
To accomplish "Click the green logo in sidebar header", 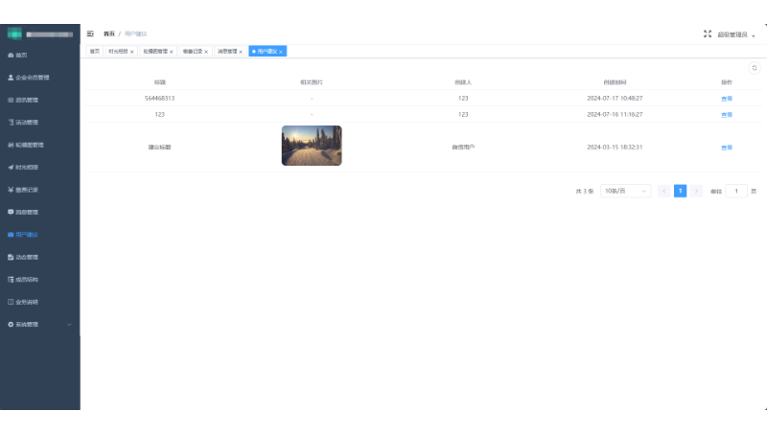I will (x=14, y=34).
